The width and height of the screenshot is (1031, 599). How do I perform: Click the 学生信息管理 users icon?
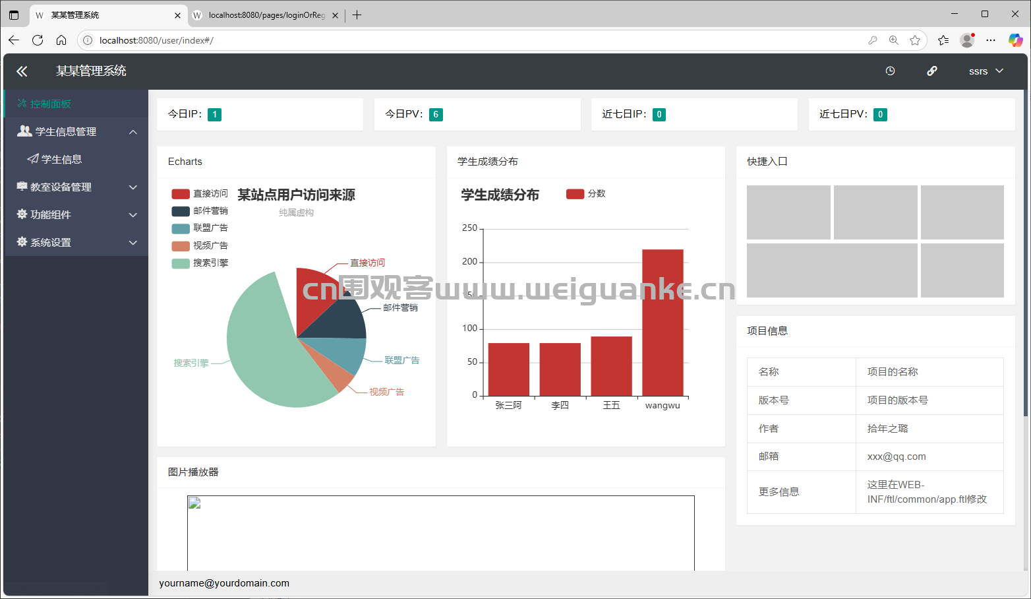24,131
